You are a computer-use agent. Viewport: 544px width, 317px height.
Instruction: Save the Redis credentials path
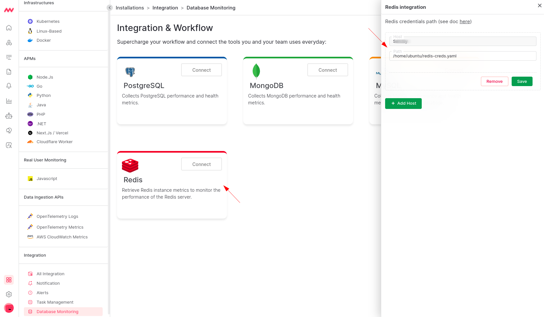522,82
